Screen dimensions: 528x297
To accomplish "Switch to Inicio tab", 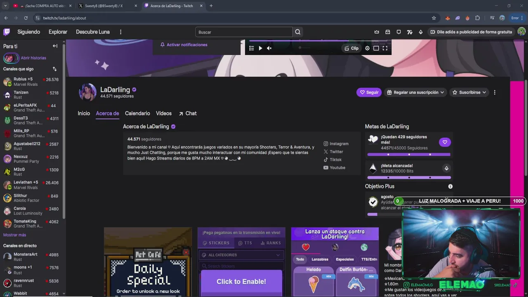I will coord(84,113).
